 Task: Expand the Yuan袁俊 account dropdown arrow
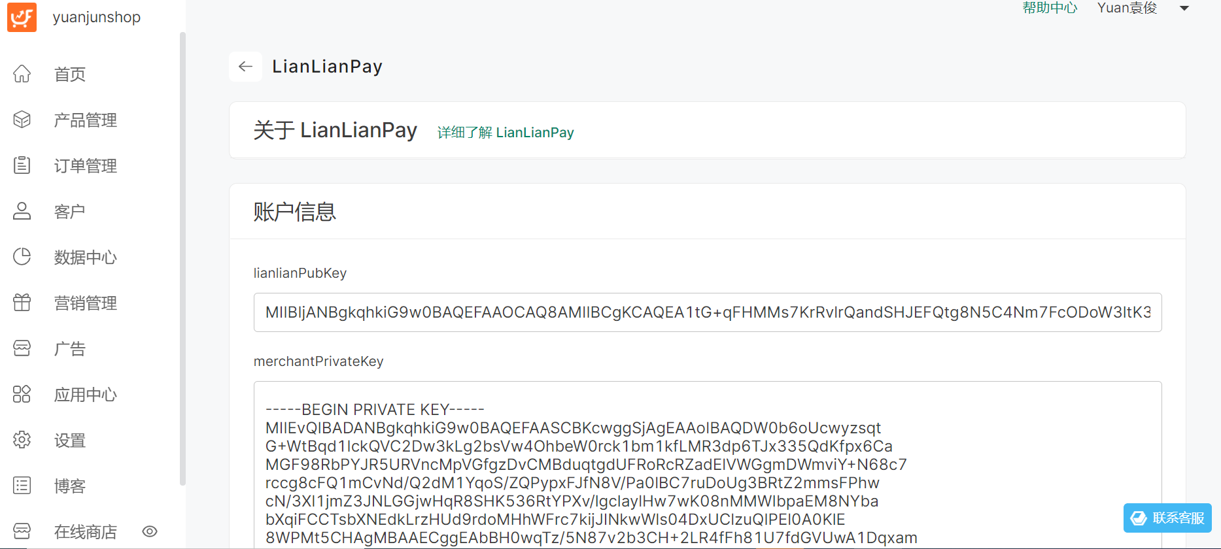coord(1184,8)
